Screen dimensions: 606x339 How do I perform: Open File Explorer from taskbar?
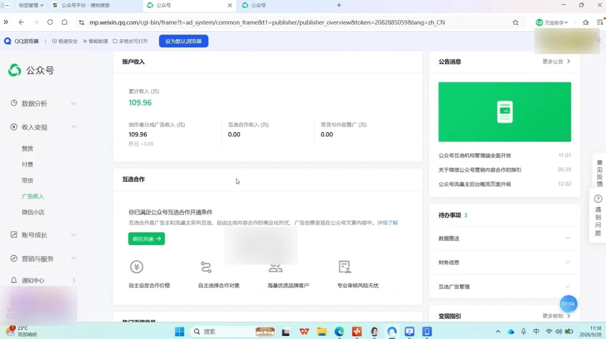click(x=321, y=332)
